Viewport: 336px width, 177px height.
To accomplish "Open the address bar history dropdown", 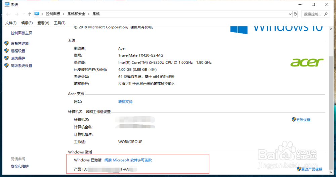I will pos(290,14).
